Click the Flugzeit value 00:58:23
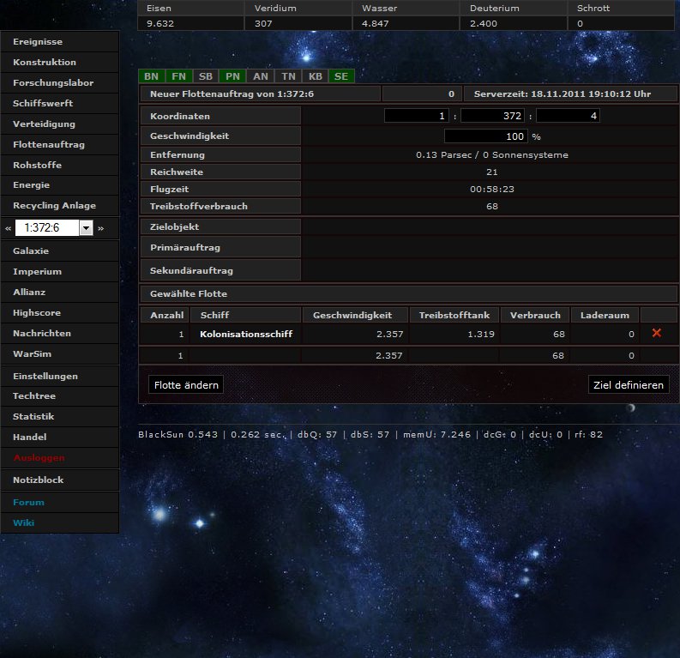This screenshot has width=680, height=658. [x=492, y=189]
